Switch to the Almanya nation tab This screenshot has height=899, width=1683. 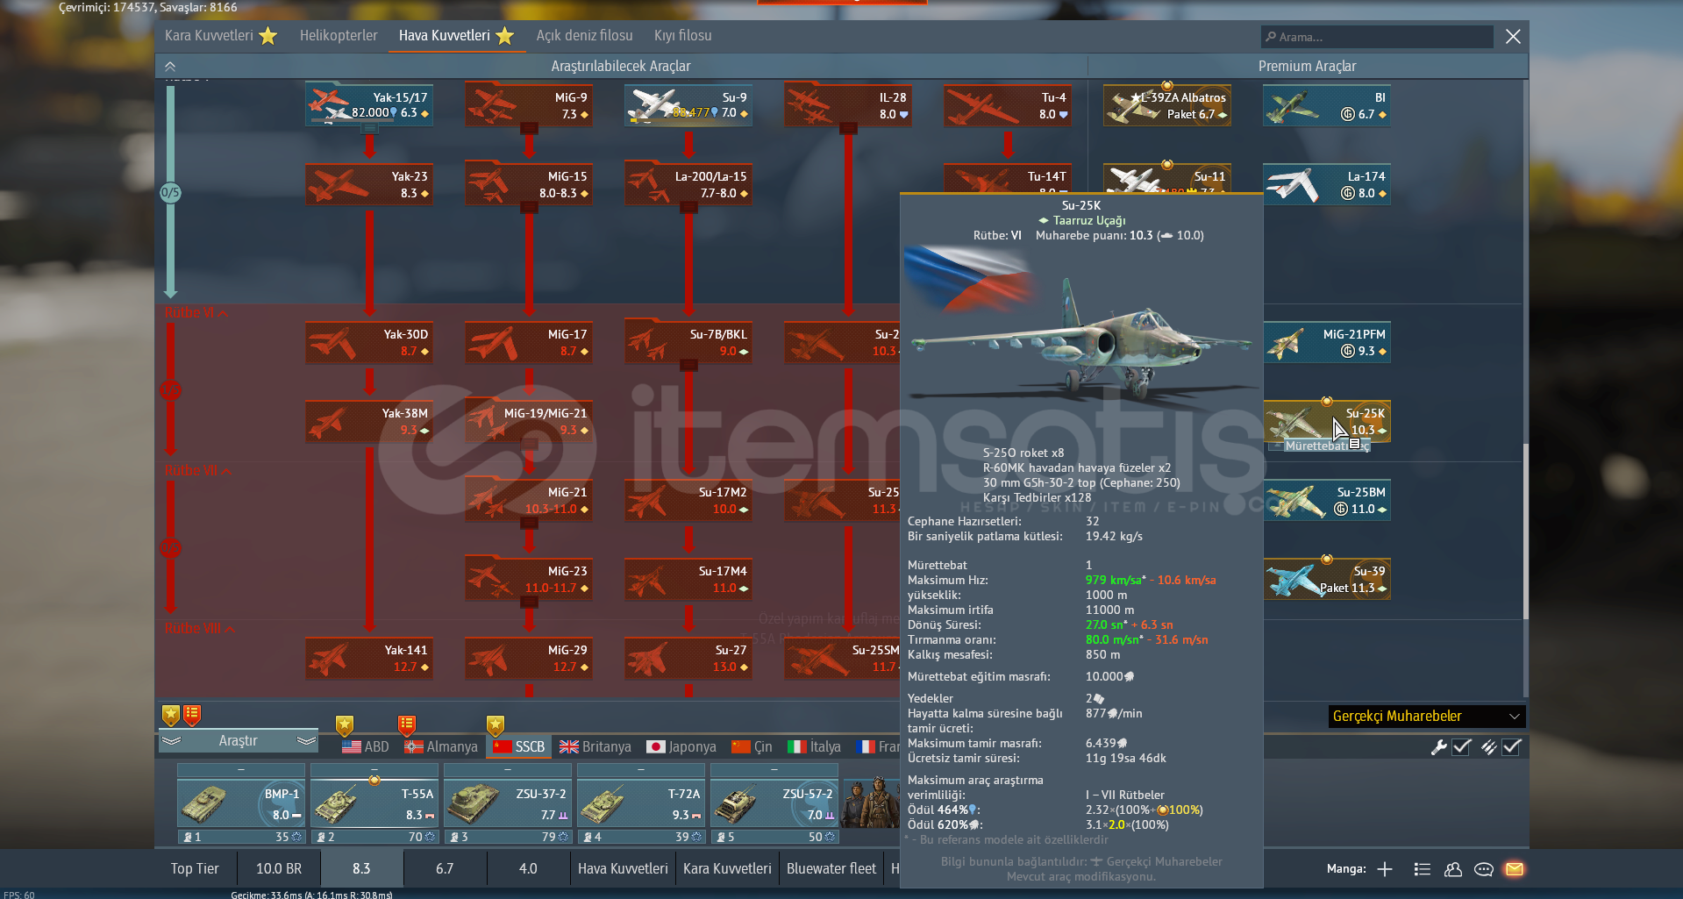click(x=441, y=746)
